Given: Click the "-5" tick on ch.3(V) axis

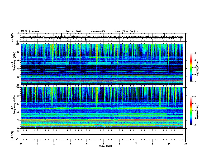Looking at the screenshot, I should [x=18, y=139].
